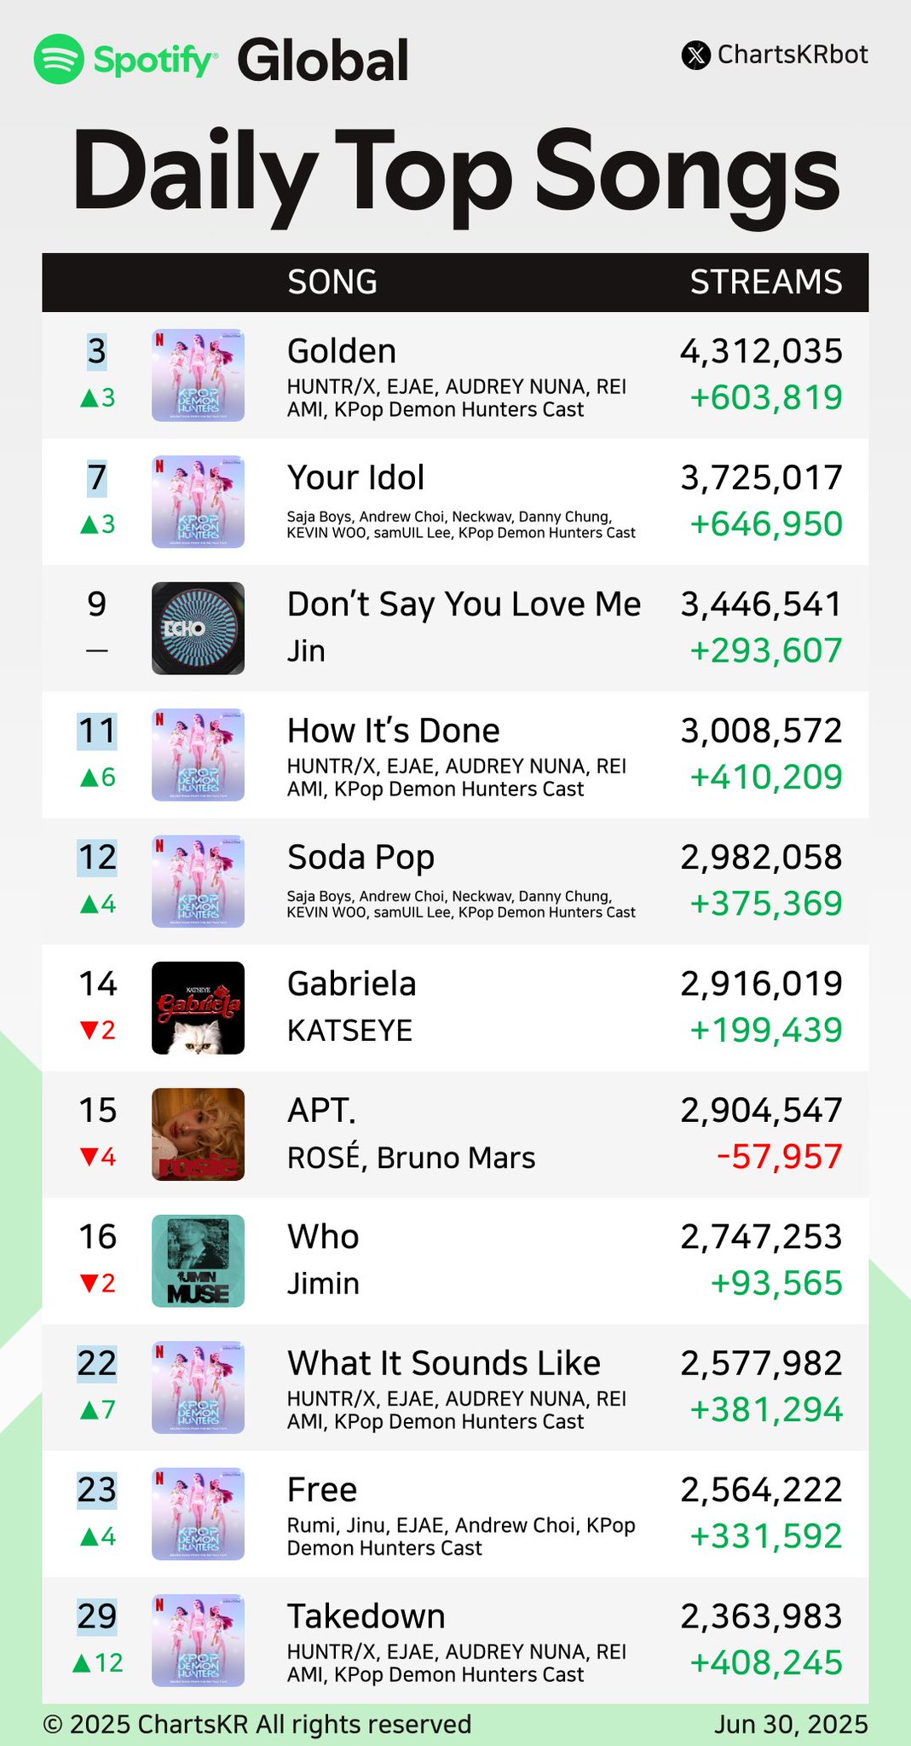Click the ChartsKRbot account name
911x1746 pixels.
(793, 55)
